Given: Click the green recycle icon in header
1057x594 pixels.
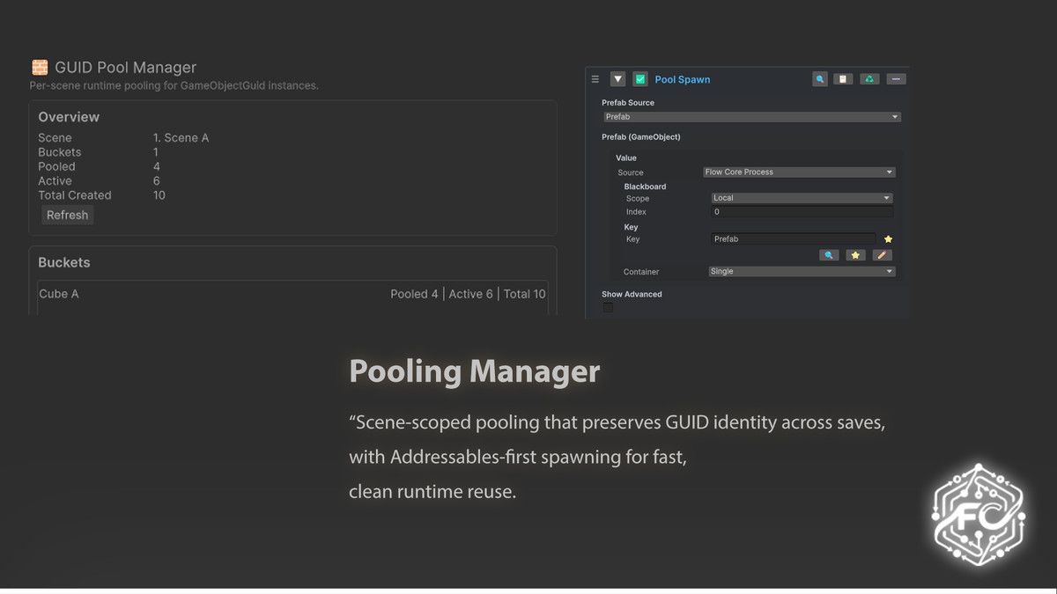Looking at the screenshot, I should (869, 79).
